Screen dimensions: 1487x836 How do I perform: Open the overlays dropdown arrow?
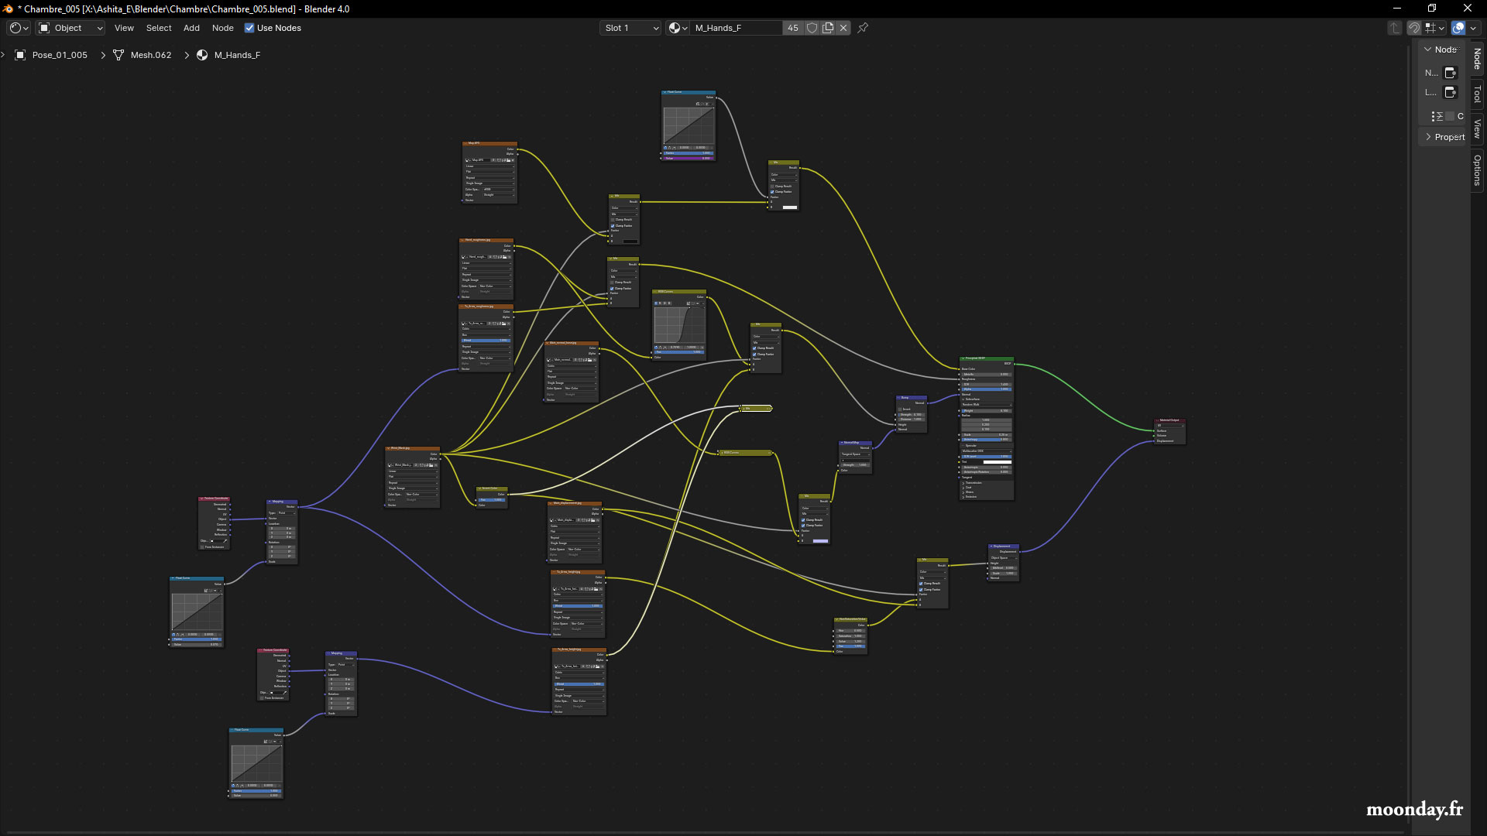(x=1472, y=28)
